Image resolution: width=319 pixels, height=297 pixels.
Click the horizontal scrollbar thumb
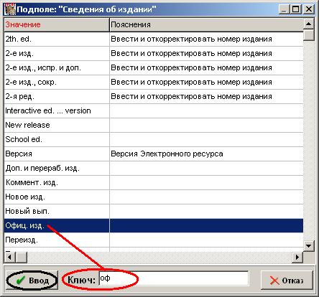pyautogui.click(x=22, y=258)
